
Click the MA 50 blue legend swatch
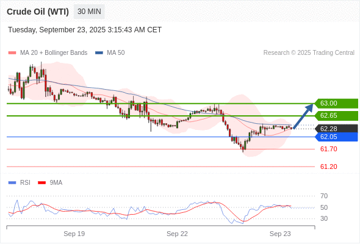99,53
